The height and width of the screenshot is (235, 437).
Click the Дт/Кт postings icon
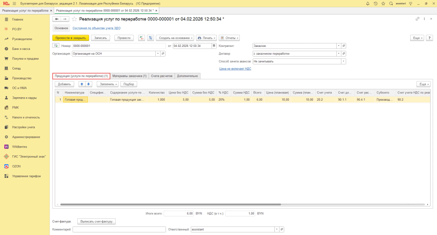pos(142,38)
